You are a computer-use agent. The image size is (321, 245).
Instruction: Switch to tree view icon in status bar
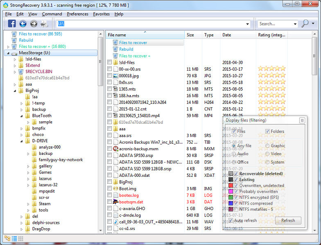click(x=7, y=238)
